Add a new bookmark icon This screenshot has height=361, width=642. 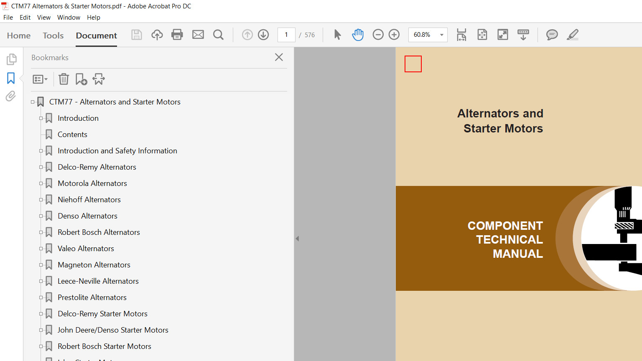(x=81, y=79)
